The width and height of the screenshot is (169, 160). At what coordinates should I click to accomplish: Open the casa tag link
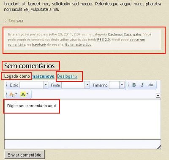20,21
